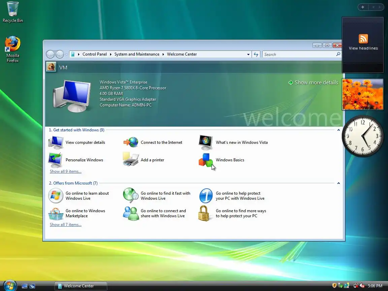Click the sidebar next page arrow
The height and width of the screenshot is (291, 388).
[380, 7]
